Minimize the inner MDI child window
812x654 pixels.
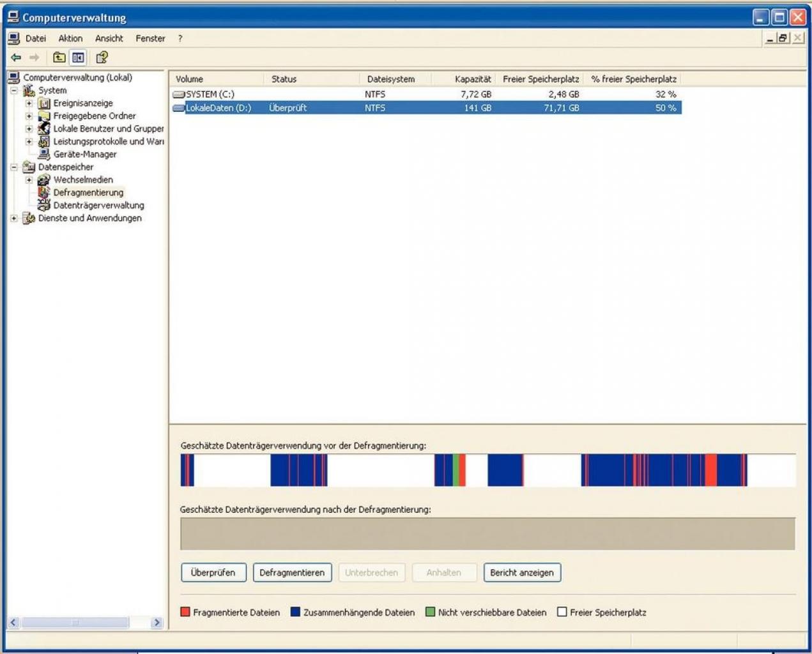(770, 38)
